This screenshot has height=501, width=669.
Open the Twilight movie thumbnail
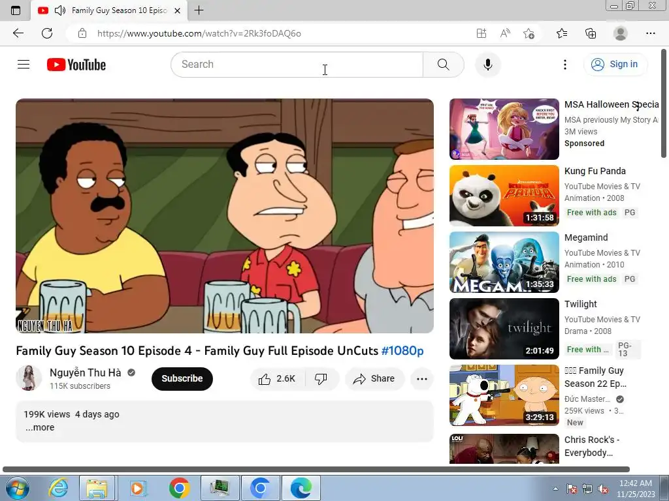pyautogui.click(x=504, y=329)
